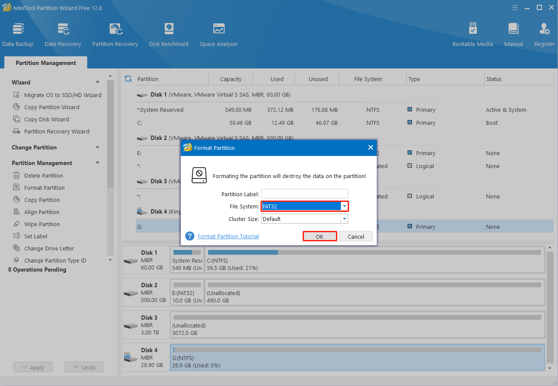Viewport: 558px width, 386px height.
Task: Create Bootable Media
Action: click(473, 35)
